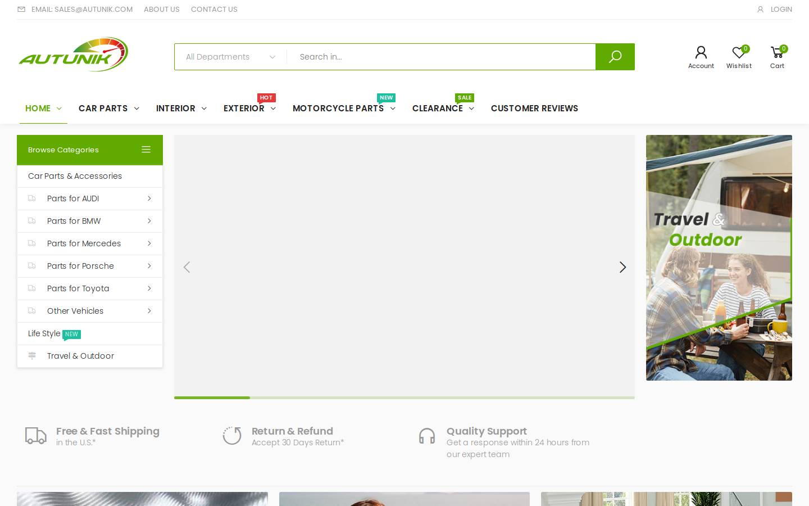Click the truck icon beside Parts for Porsche
Image resolution: width=809 pixels, height=506 pixels.
pos(32,266)
